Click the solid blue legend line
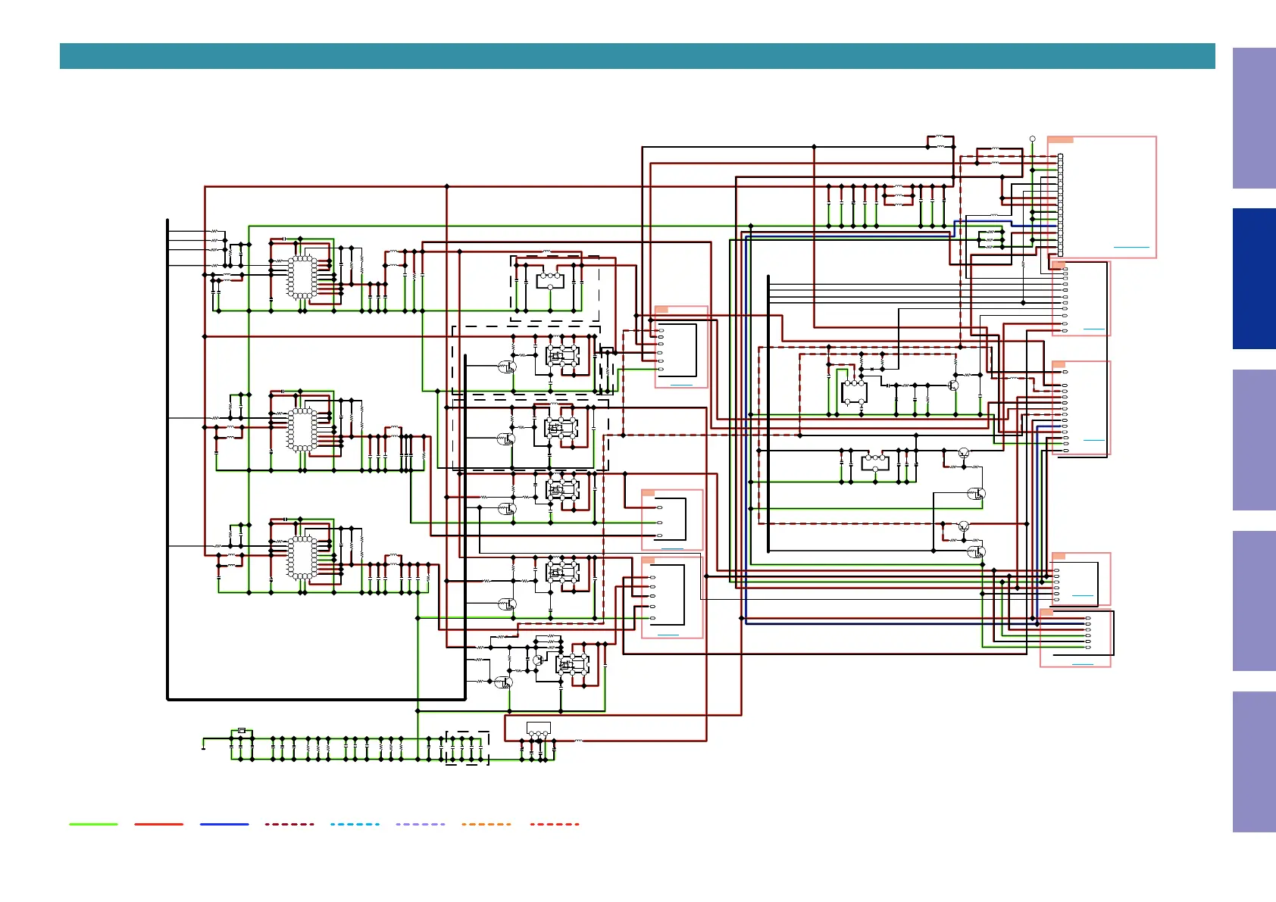 224,824
